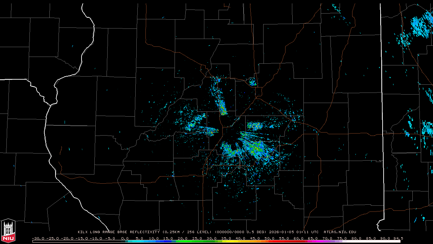Click the ATLAS.NIU.EDU caption text
Viewport: 433px width, 244px height.
pos(340,232)
